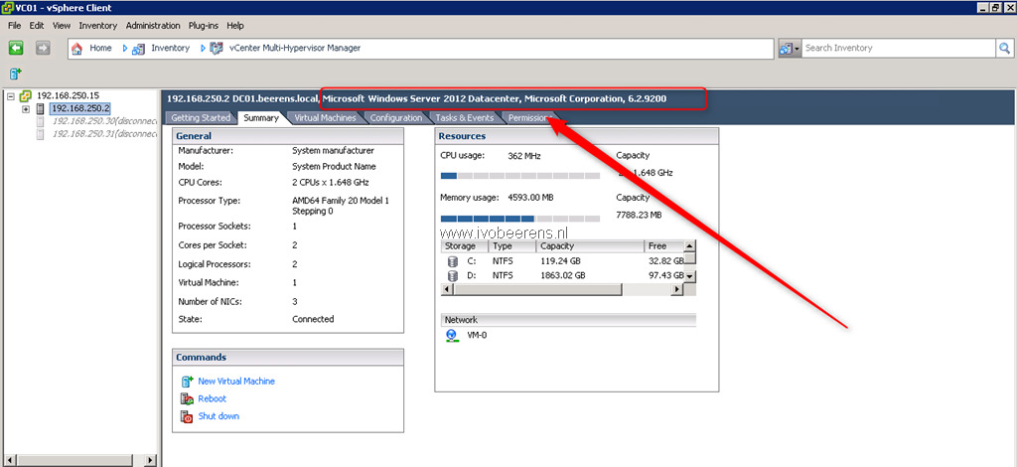1017x467 pixels.
Task: Open the File menu
Action: (x=14, y=26)
